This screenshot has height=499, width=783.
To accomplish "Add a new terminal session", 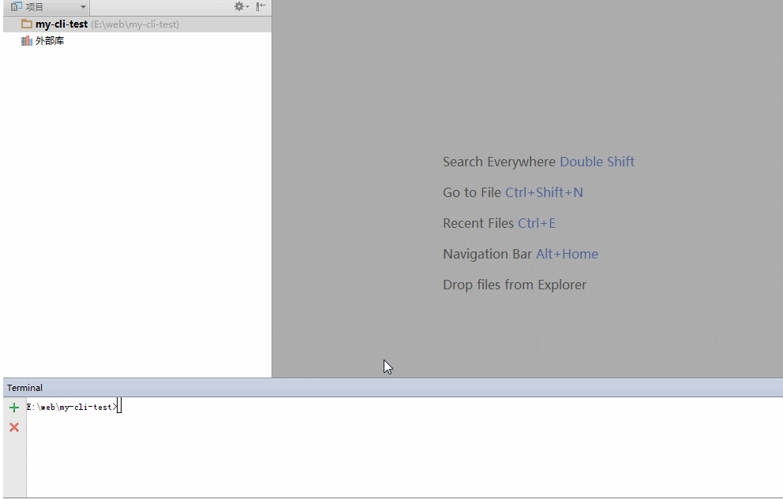I will click(x=14, y=408).
